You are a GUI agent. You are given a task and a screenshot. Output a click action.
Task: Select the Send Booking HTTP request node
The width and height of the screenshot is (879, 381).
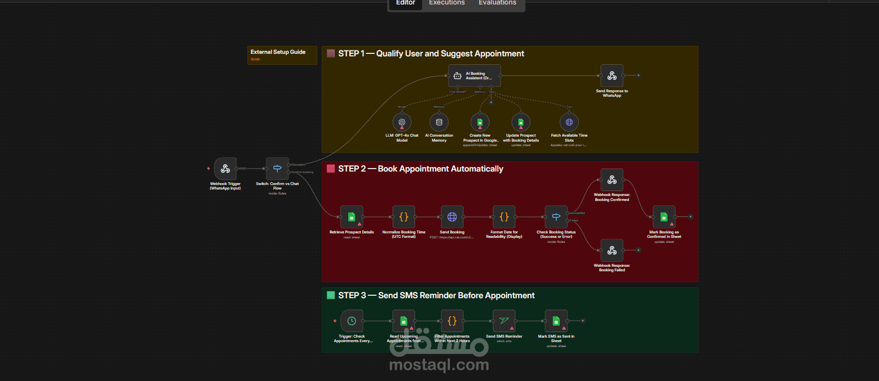(452, 217)
